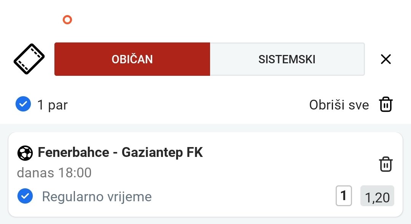Uncheck the 1 par checkbox
411x224 pixels.
[x=23, y=104]
